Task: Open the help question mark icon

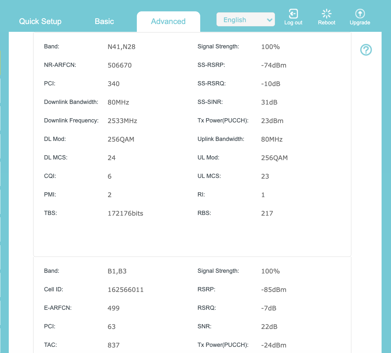Action: (366, 50)
